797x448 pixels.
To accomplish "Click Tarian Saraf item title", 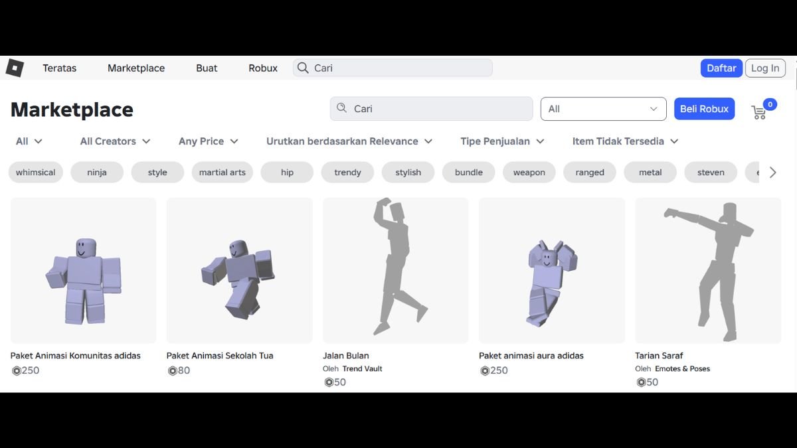I will pos(659,356).
